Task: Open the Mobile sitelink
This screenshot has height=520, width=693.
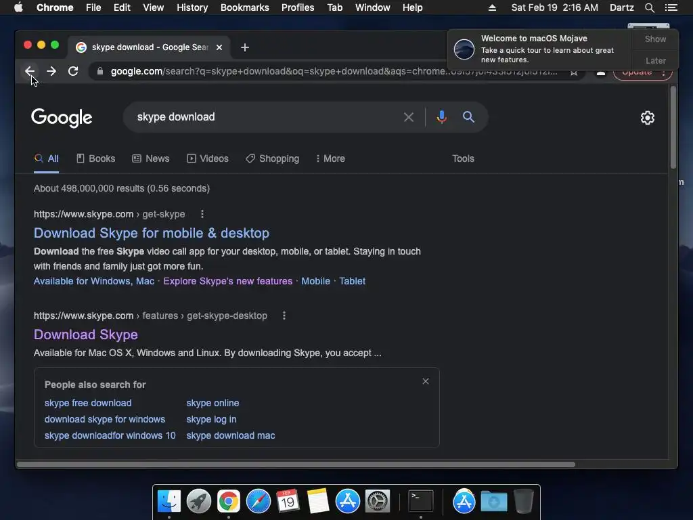Action: (315, 281)
